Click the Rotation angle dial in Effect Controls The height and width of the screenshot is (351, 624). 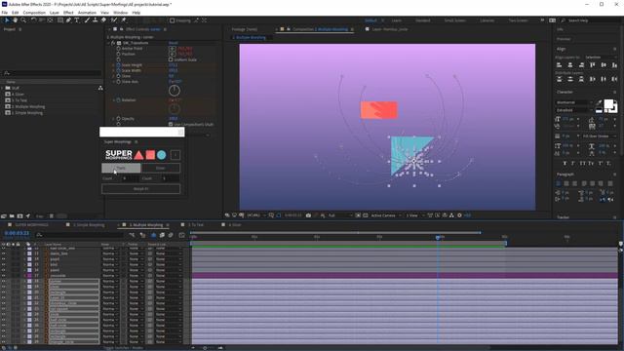(175, 108)
